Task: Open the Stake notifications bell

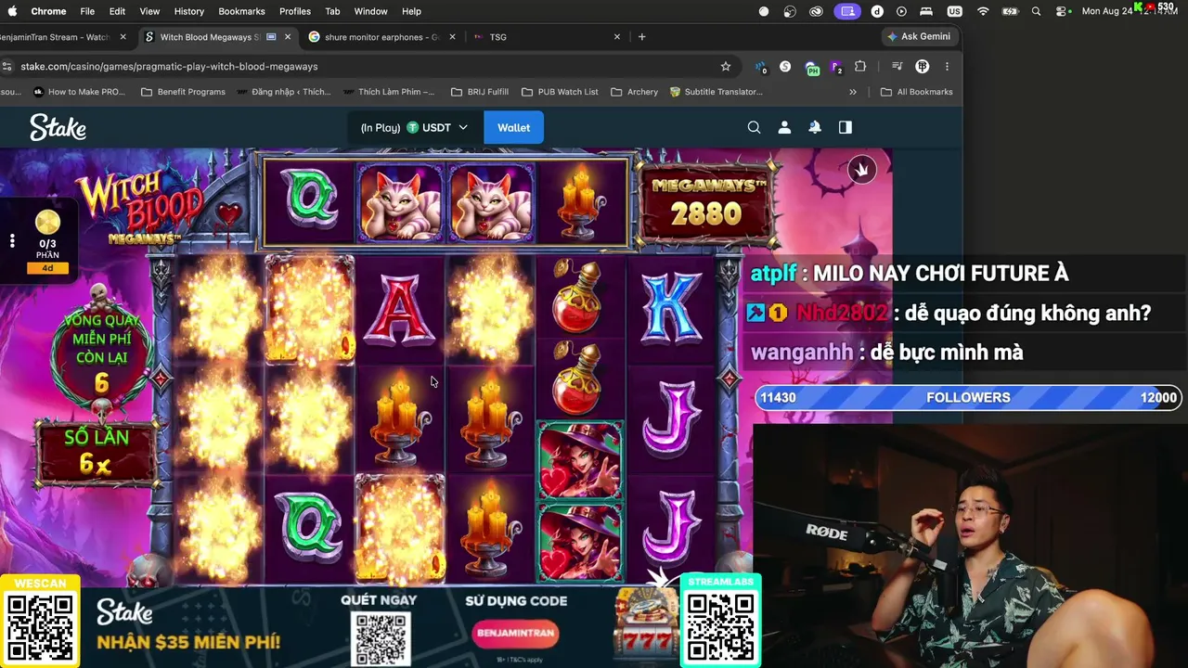Action: tap(815, 127)
